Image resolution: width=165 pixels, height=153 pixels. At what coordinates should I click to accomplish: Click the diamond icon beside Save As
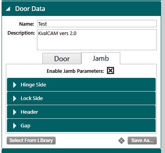[121, 141]
